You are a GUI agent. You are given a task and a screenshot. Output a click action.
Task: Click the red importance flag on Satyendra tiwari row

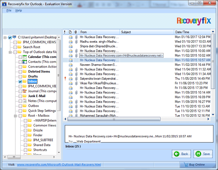point(65,79)
